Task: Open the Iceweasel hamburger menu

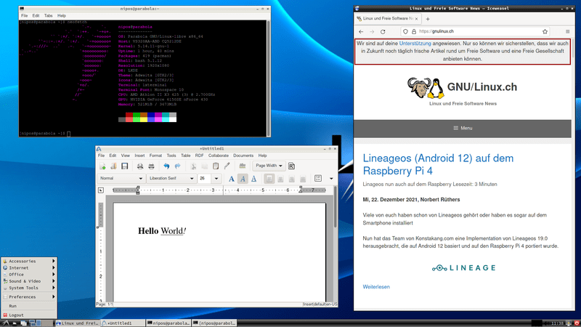Action: click(567, 31)
